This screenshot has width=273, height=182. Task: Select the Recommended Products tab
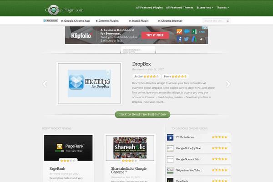138,50
